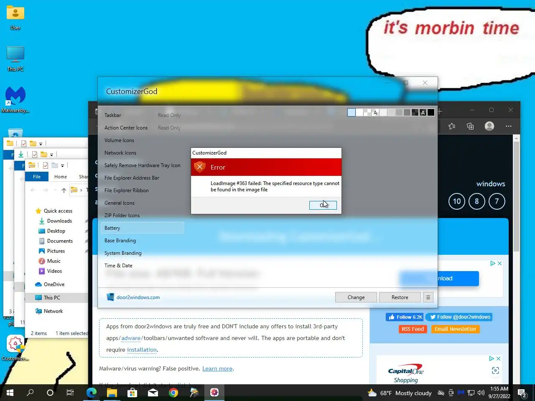This screenshot has height=401, width=535.
Task: Open the User folder desktop icon
Action: click(15, 18)
